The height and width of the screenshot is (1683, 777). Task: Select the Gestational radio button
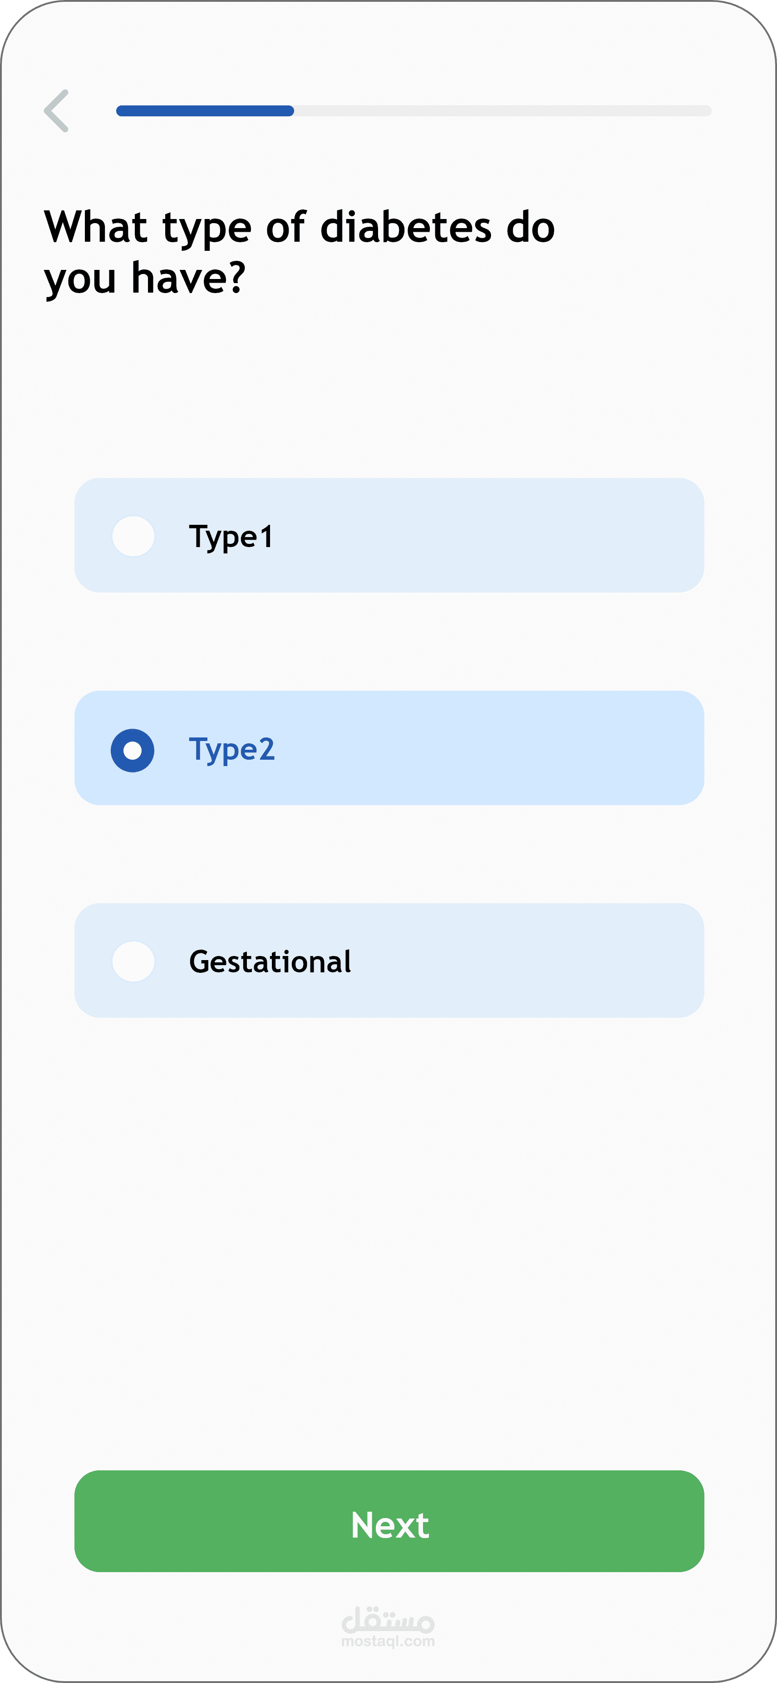point(133,961)
